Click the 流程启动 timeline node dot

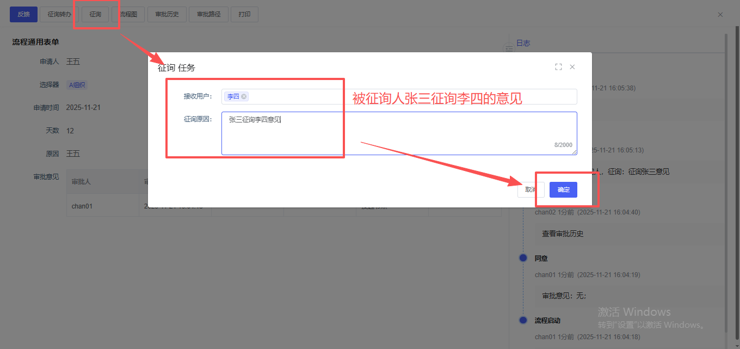point(523,320)
